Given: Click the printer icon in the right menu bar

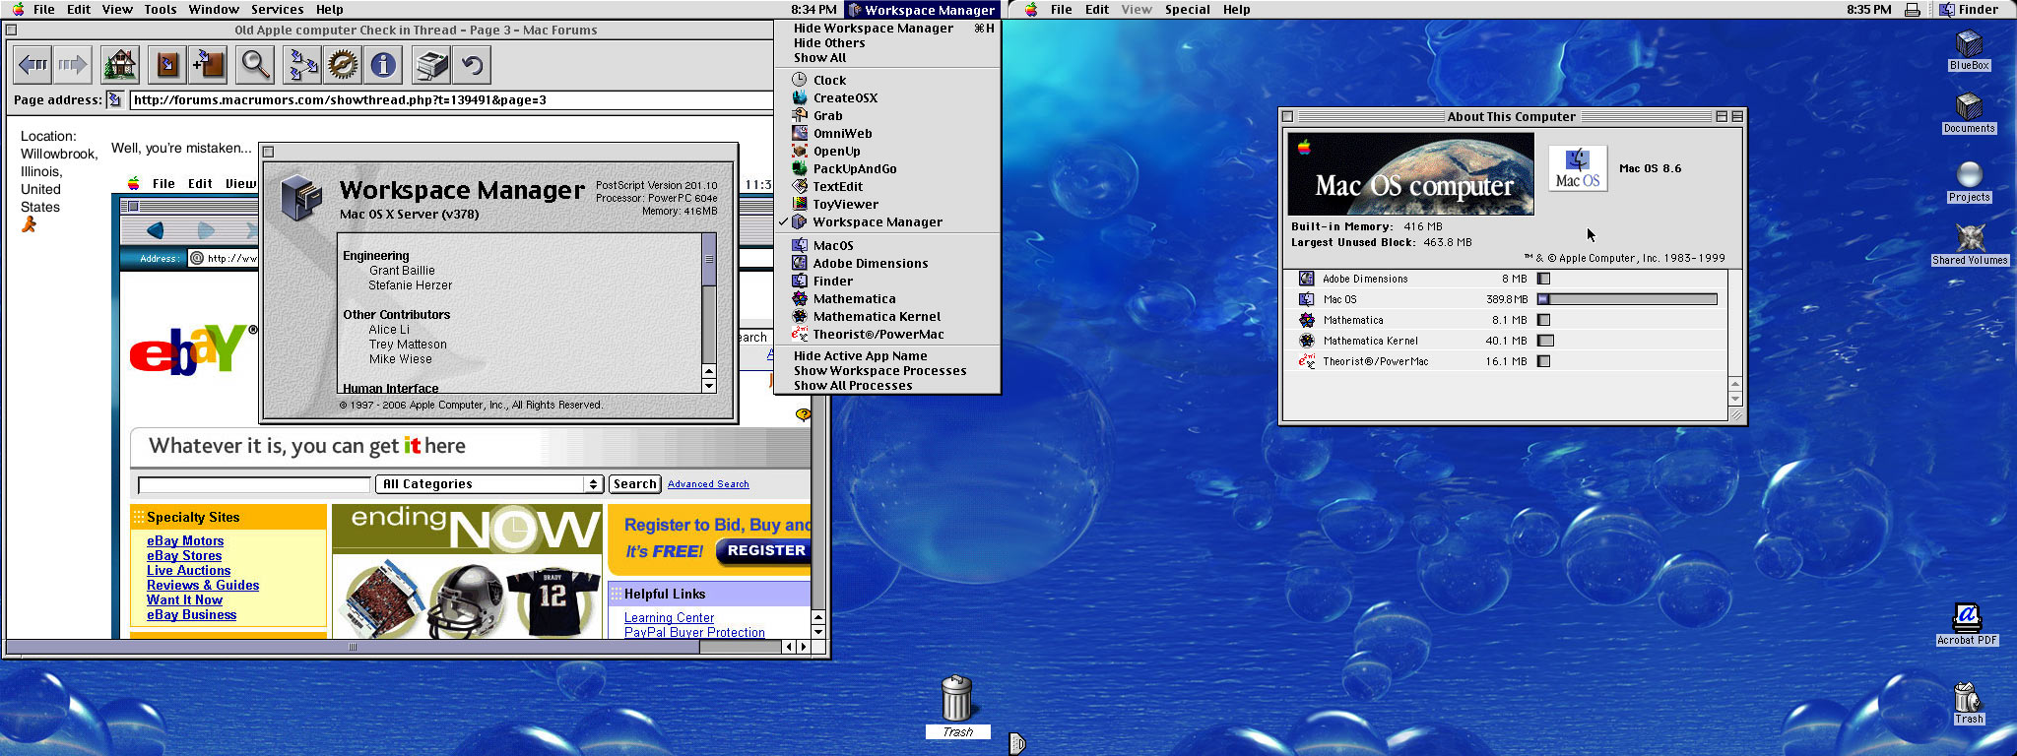Looking at the screenshot, I should (1912, 10).
